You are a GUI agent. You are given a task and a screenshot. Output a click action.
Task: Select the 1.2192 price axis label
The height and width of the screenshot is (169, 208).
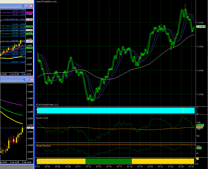click(x=200, y=46)
